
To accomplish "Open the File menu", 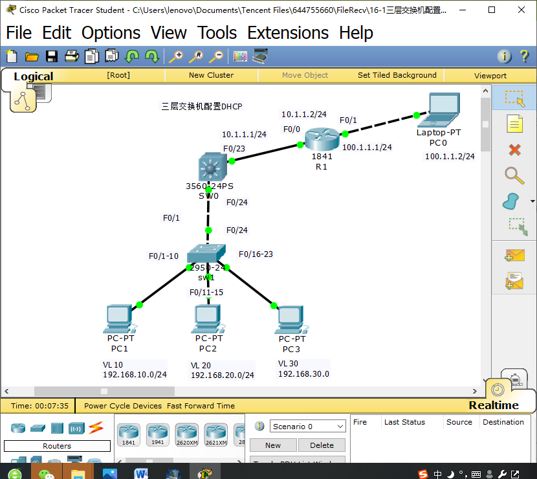I will [x=19, y=33].
